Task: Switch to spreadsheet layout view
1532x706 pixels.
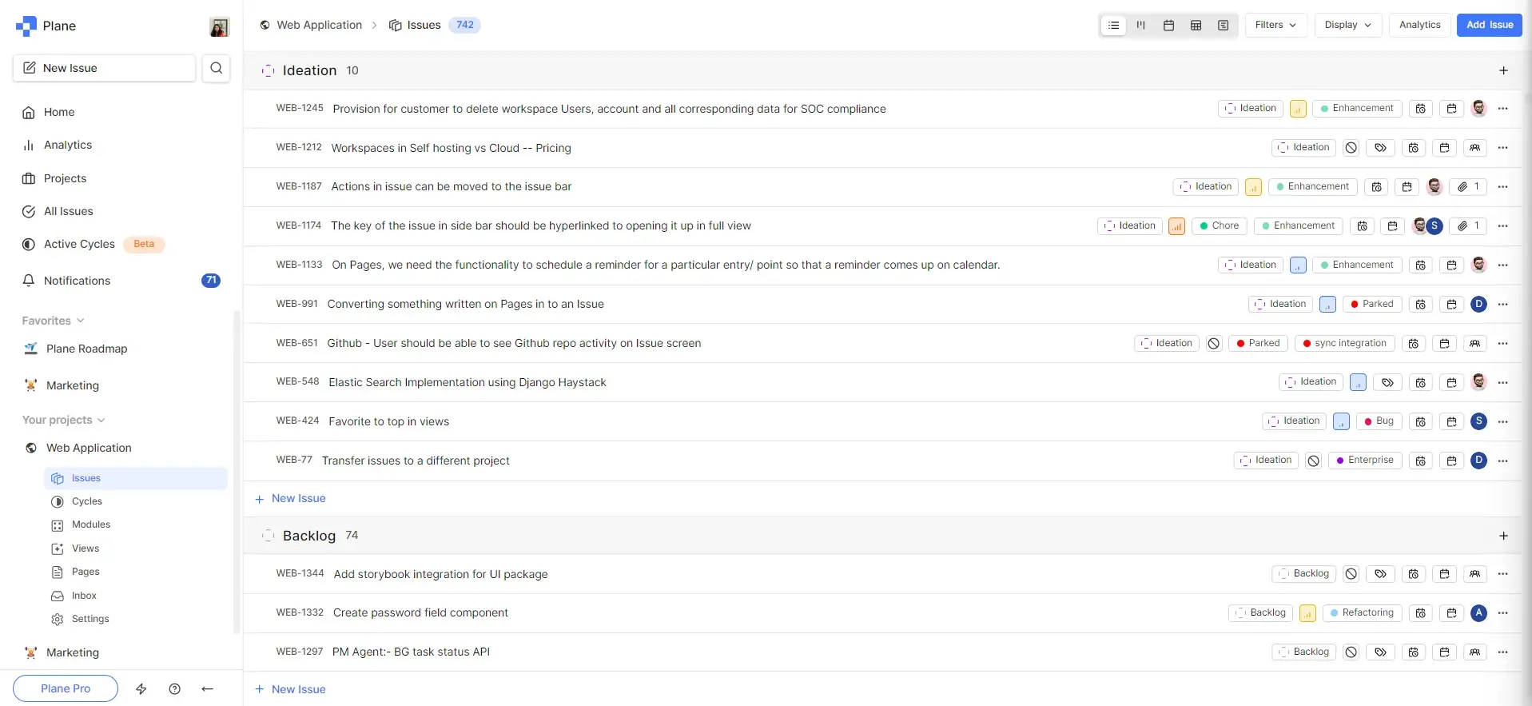Action: point(1196,26)
